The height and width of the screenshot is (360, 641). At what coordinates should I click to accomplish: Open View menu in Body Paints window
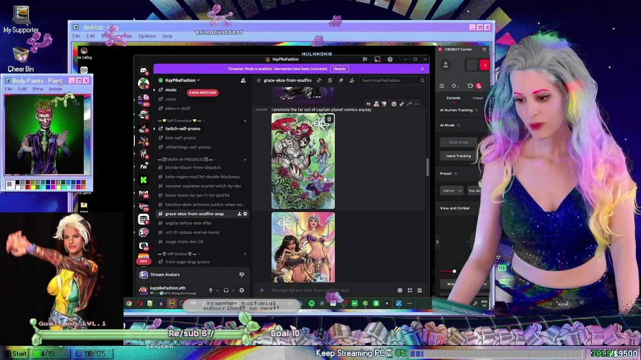38,89
